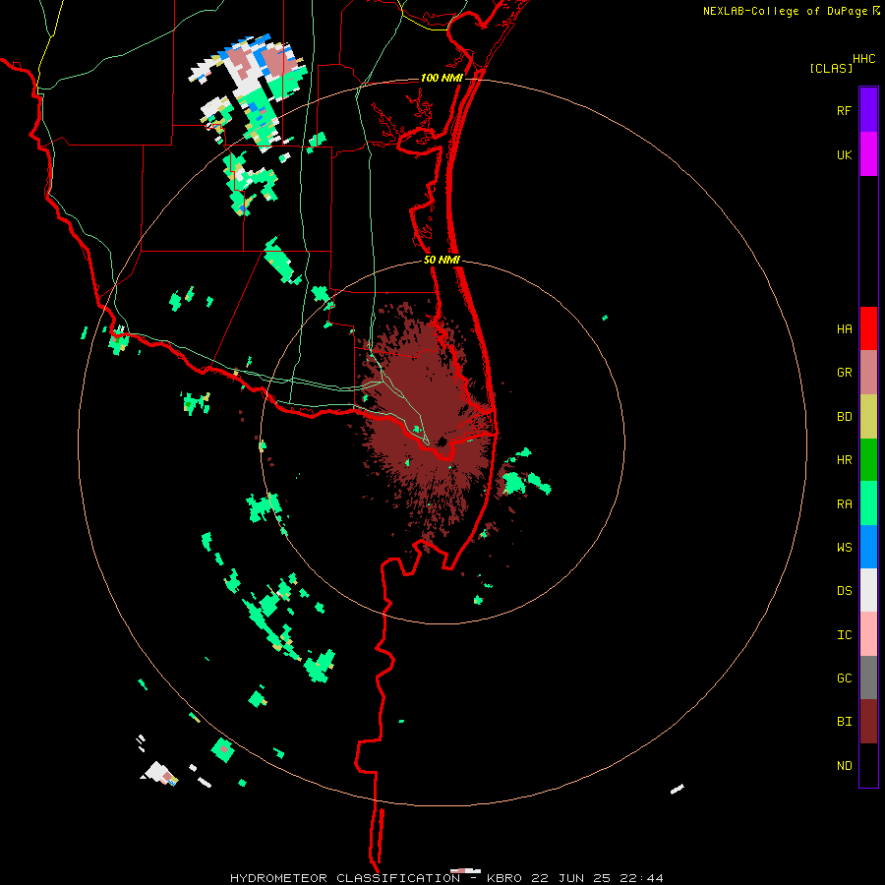Viewport: 885px width, 885px height.
Task: Click the HA red legend swatch
Action: point(868,328)
